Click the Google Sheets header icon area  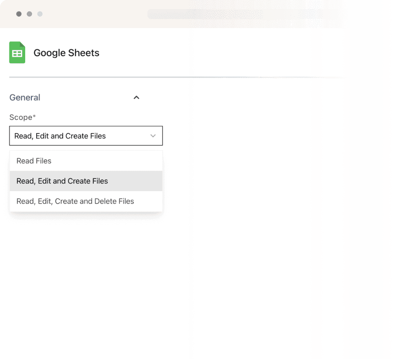click(17, 53)
